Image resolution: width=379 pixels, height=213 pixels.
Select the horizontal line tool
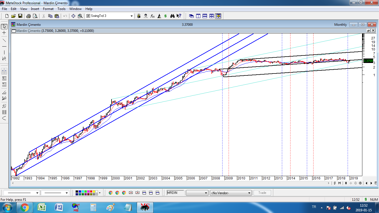4,46
